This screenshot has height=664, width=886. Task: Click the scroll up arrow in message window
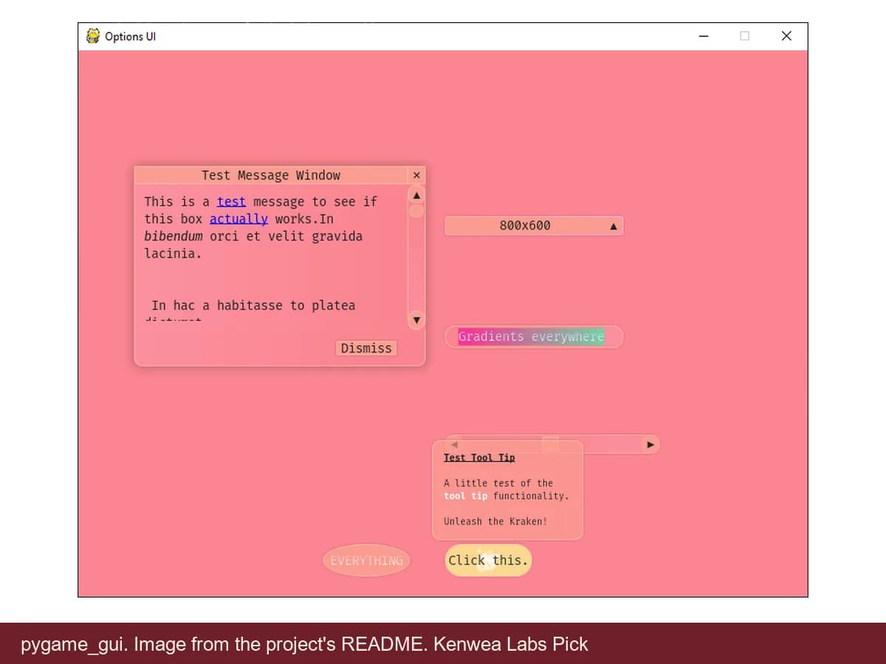click(x=416, y=196)
